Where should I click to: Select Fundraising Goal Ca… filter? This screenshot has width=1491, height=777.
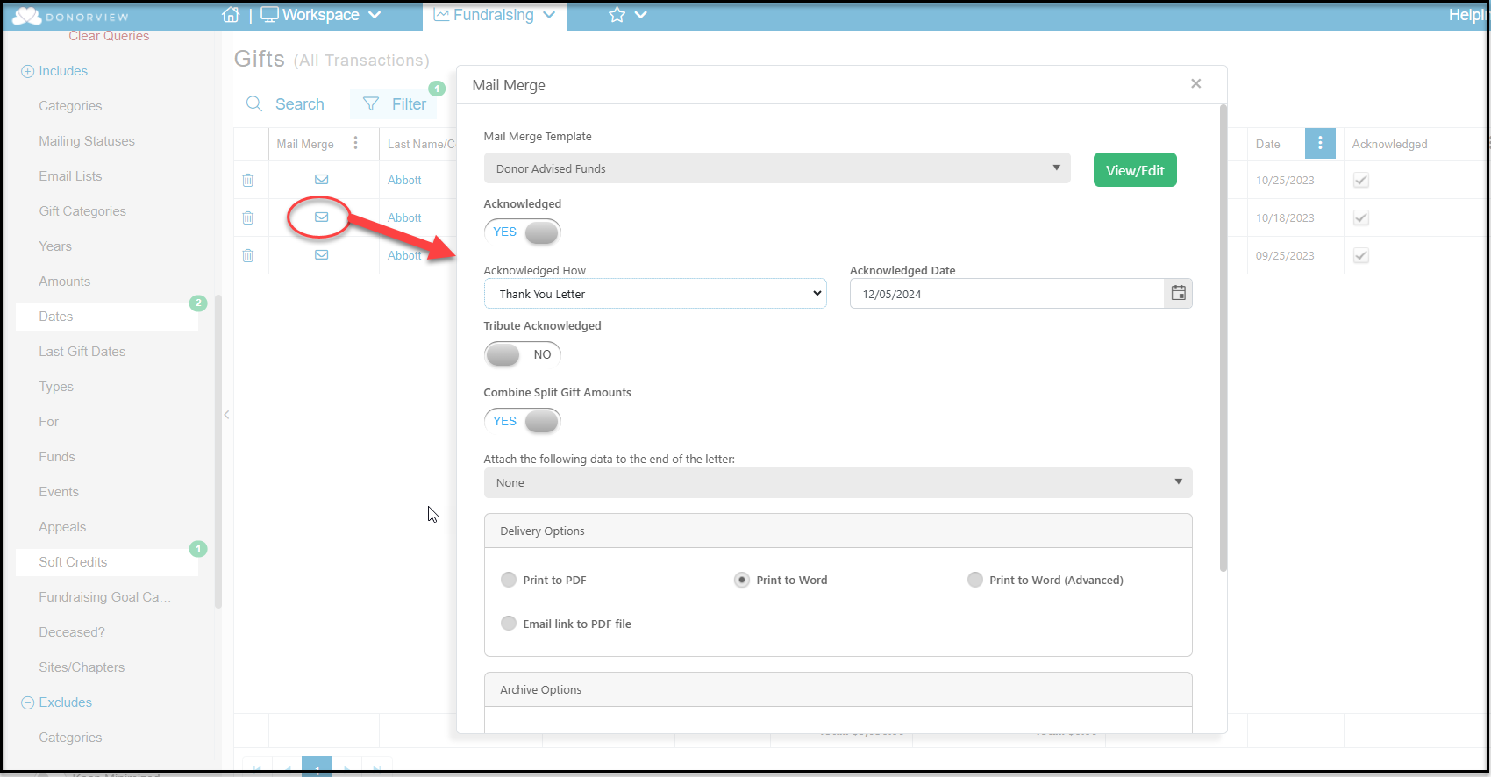[x=105, y=597]
